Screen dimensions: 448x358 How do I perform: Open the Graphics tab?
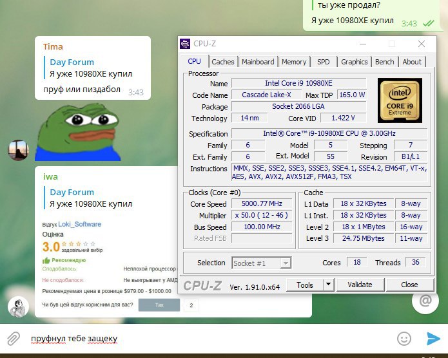[x=355, y=62]
